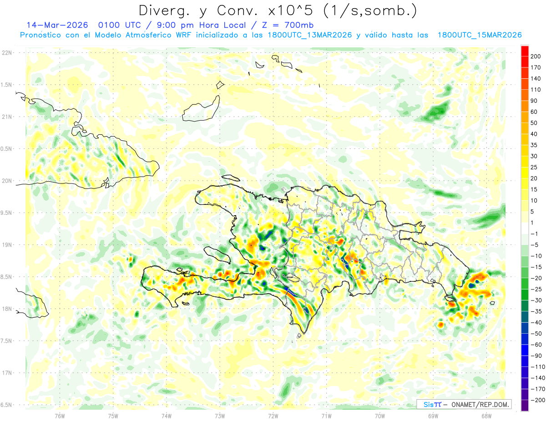Click the '-140' colorbar value
The width and height of the screenshot is (546, 422).
point(538,378)
